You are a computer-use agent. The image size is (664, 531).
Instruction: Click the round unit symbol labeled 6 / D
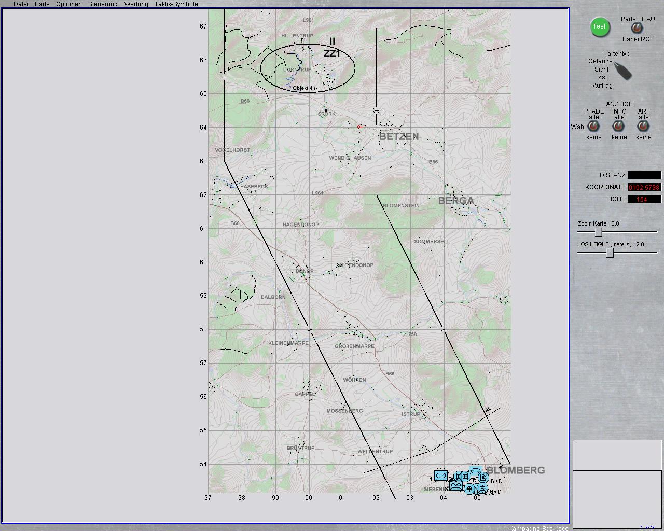[483, 477]
